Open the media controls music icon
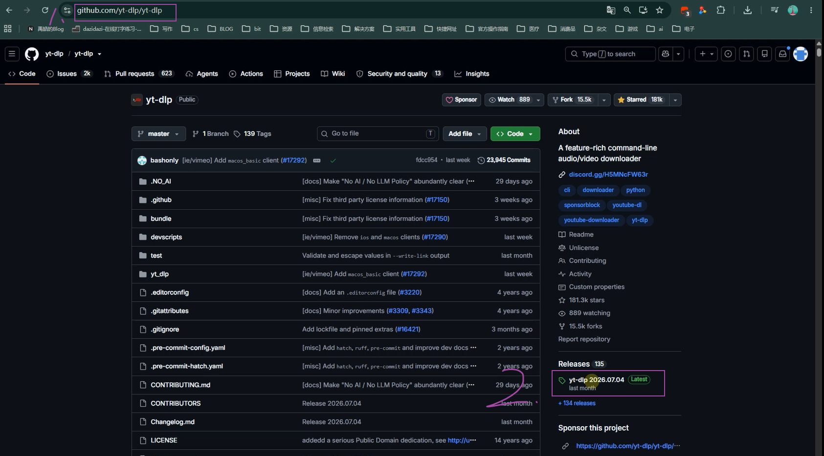The width and height of the screenshot is (824, 456). pyautogui.click(x=774, y=10)
